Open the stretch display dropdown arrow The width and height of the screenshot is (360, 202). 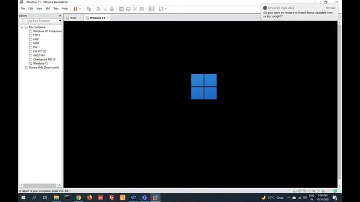pos(166,9)
